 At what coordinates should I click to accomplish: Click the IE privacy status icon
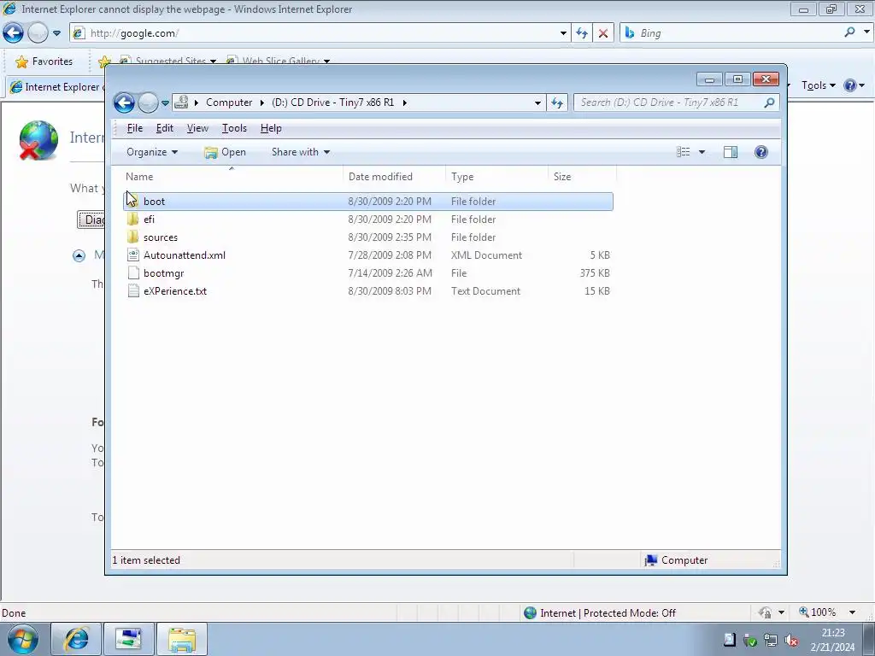click(765, 612)
